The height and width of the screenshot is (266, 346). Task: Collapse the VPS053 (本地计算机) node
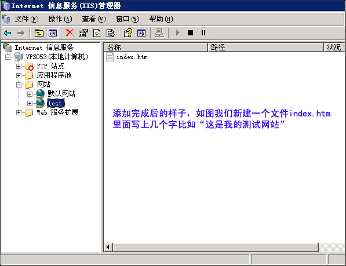point(8,57)
